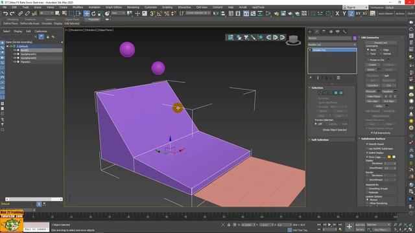
Task: Select the Edge constraint radio button
Action: pyautogui.click(x=381, y=50)
